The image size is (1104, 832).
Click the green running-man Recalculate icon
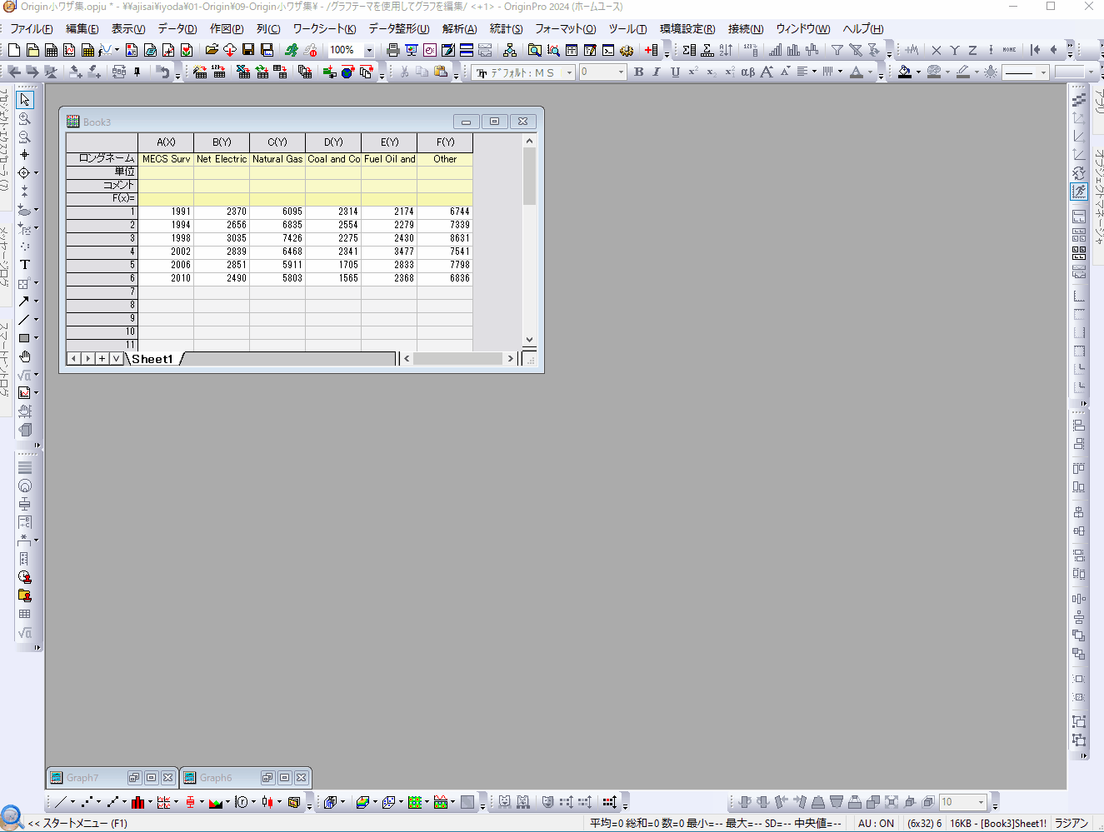tap(292, 50)
